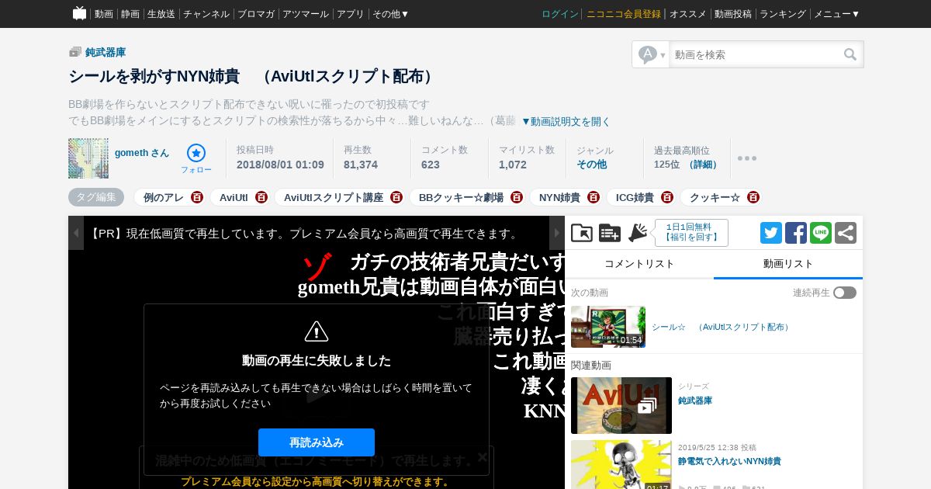The image size is (931, 489).
Task: Click the follow star icon
Action: [x=196, y=153]
